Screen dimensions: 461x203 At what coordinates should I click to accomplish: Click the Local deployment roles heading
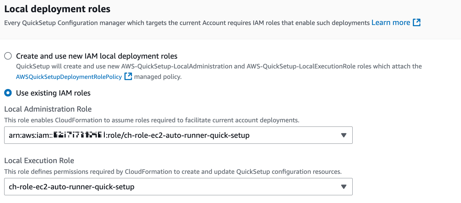tap(57, 9)
